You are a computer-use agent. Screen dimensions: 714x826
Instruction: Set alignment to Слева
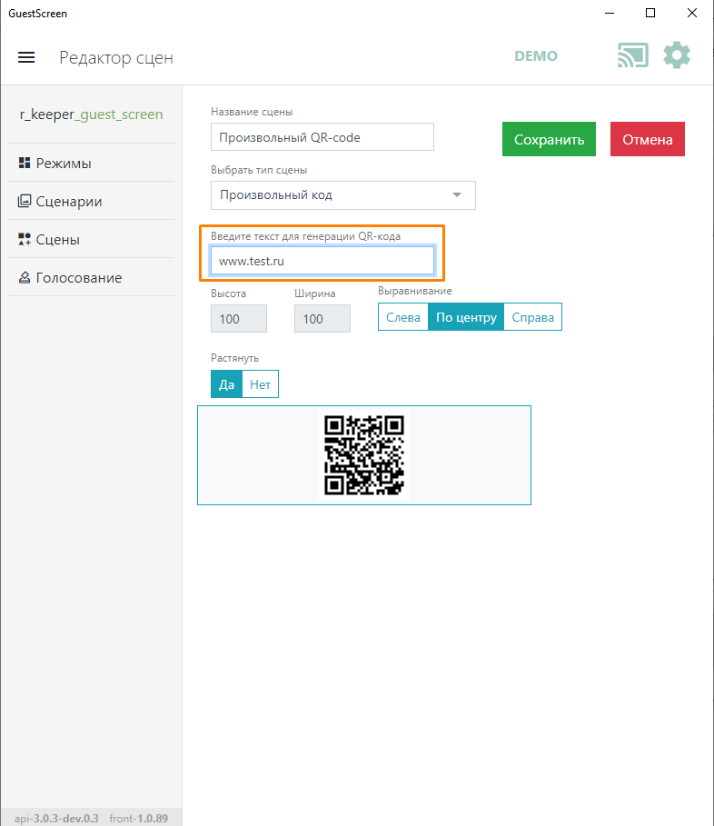[403, 317]
